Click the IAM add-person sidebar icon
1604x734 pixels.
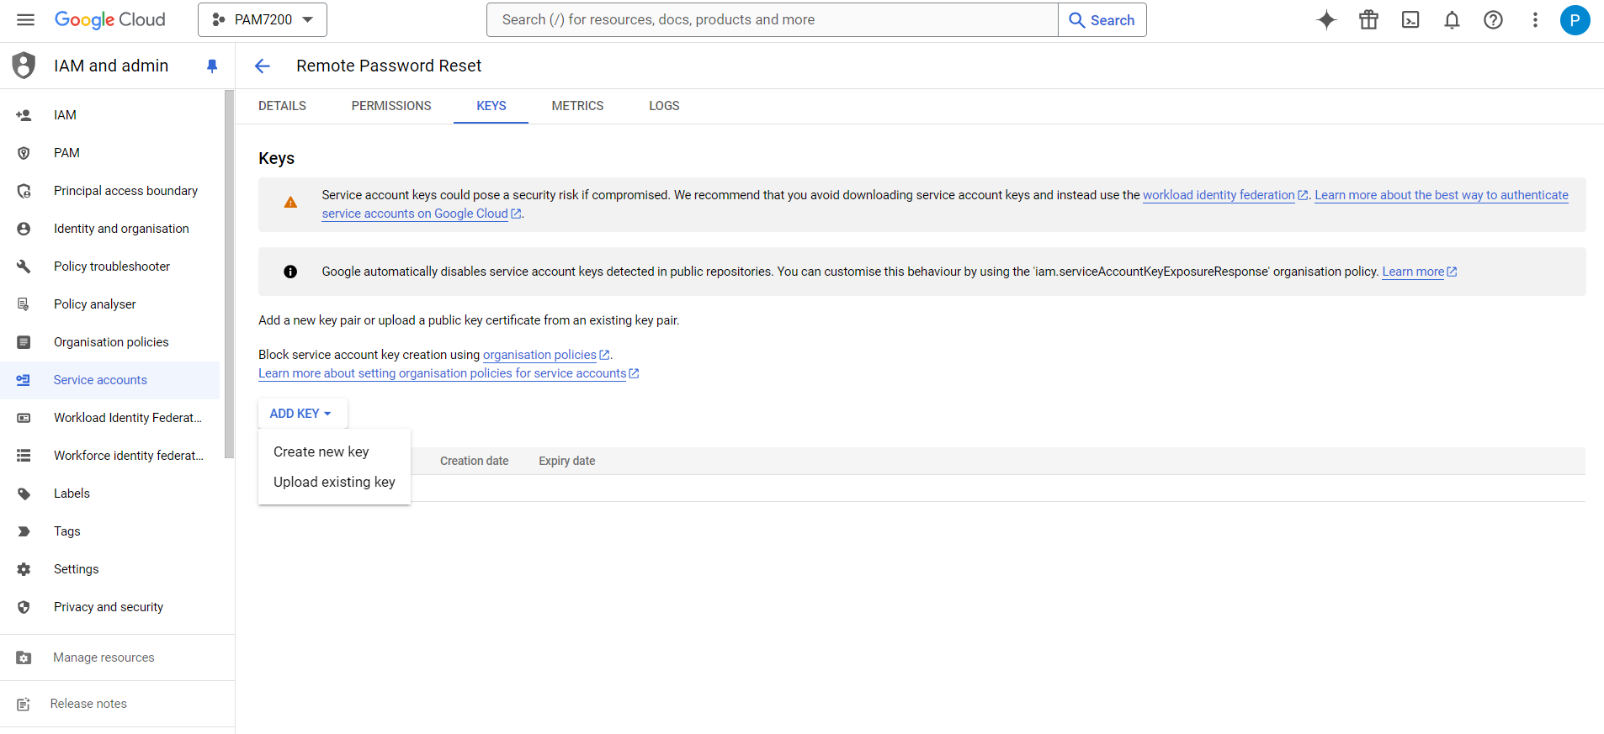click(x=24, y=115)
